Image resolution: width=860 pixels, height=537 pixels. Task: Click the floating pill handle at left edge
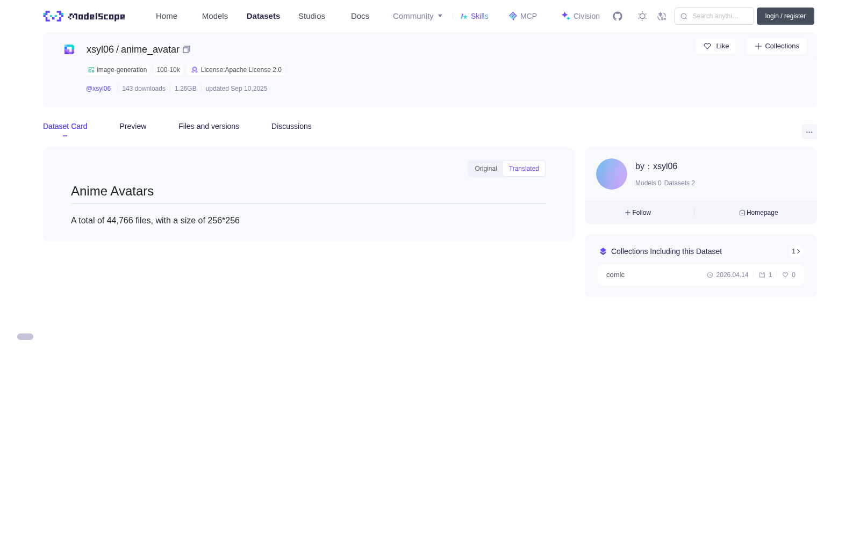tap(25, 337)
